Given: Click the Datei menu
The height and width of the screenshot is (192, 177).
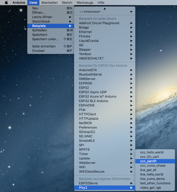Looking at the screenshot, I should pyautogui.click(x=33, y=2).
